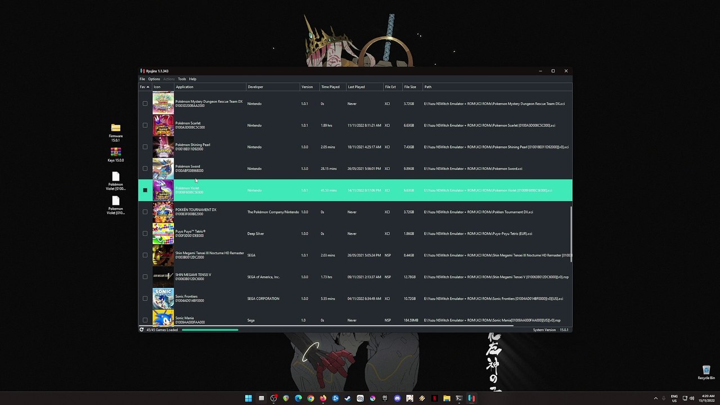Image resolution: width=720 pixels, height=405 pixels.
Task: Click the game list horizontal scrollbar
Action: [325, 326]
